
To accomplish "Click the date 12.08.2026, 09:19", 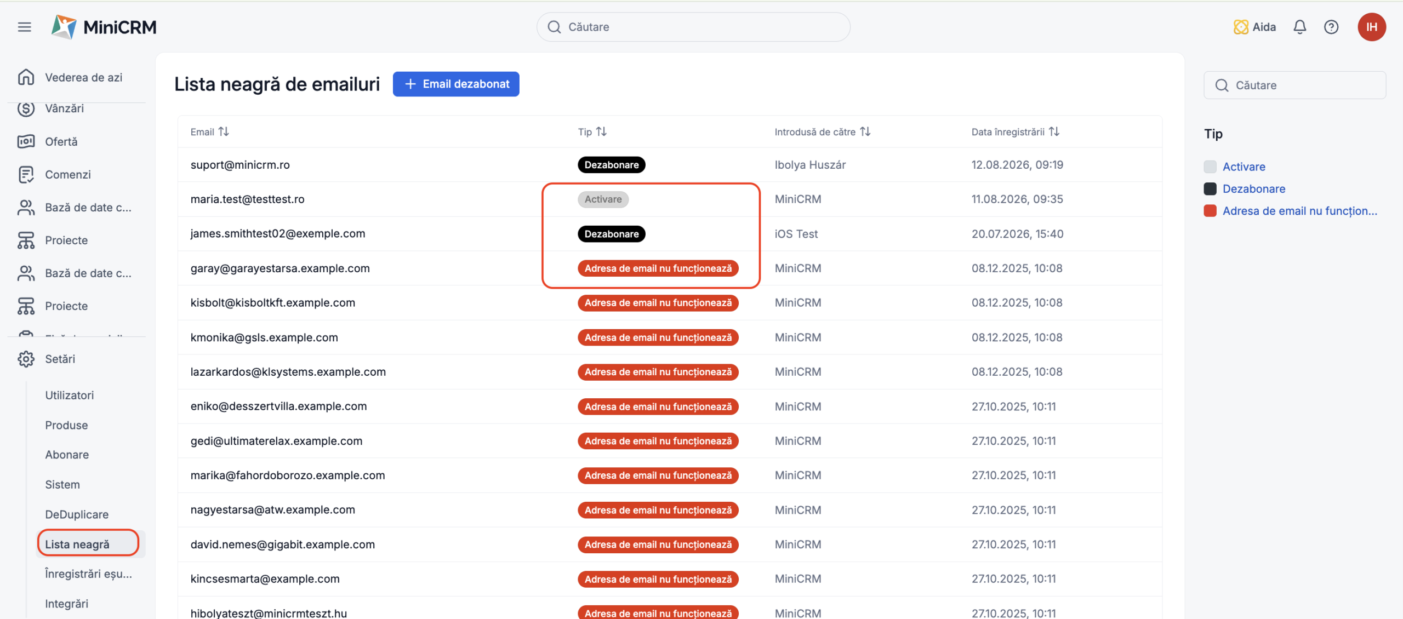I will tap(1017, 165).
